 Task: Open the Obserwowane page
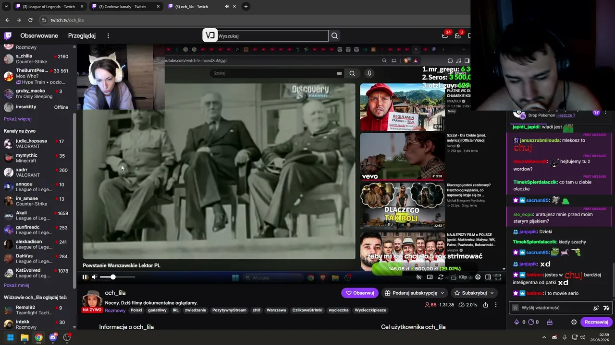click(39, 35)
